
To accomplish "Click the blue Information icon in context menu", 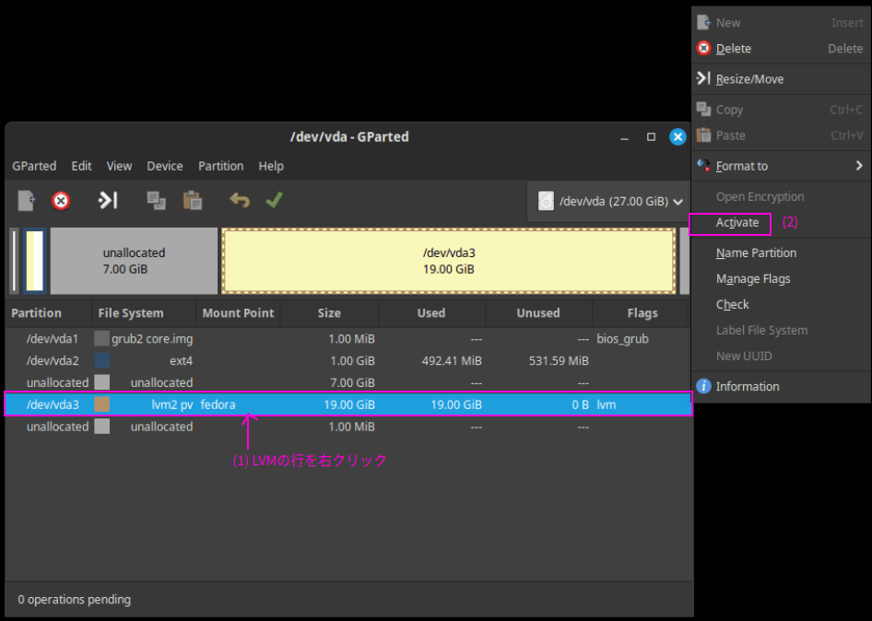I will (703, 386).
